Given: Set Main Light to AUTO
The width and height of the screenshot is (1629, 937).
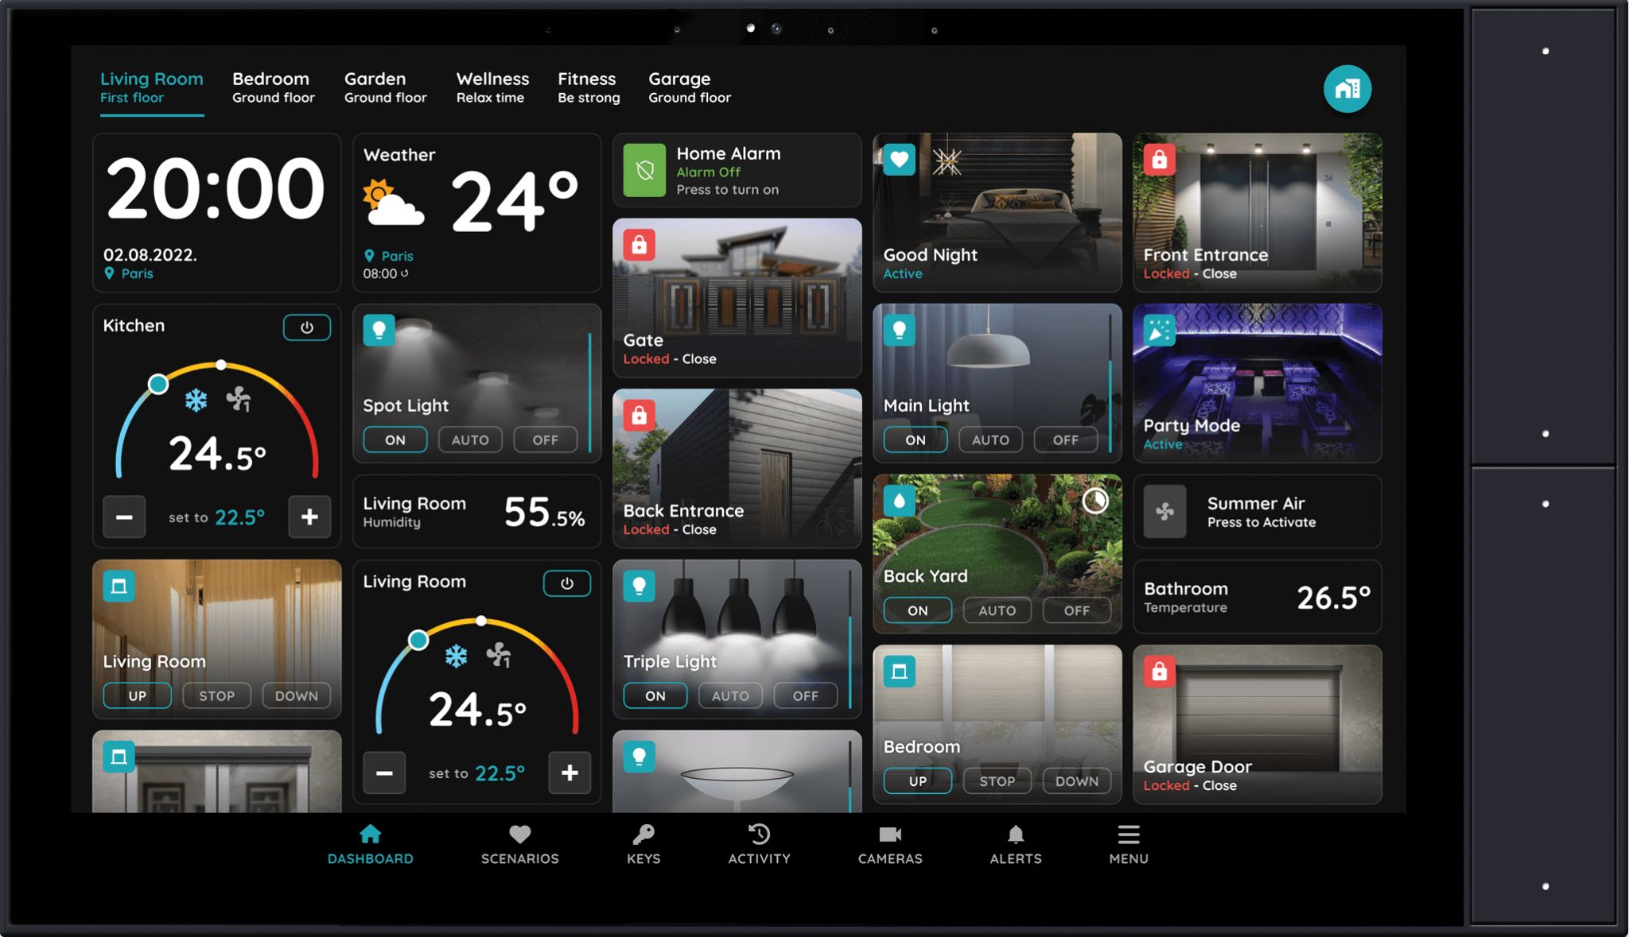Looking at the screenshot, I should tap(990, 439).
